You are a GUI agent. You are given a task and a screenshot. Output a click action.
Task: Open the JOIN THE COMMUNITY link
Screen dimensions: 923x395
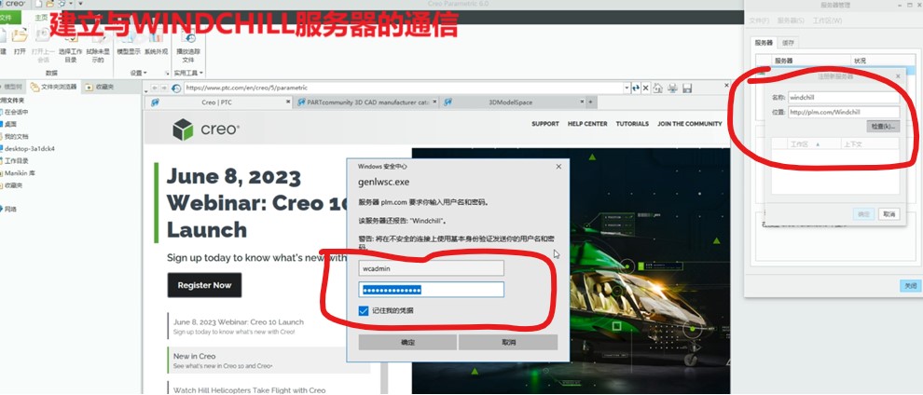[689, 124]
